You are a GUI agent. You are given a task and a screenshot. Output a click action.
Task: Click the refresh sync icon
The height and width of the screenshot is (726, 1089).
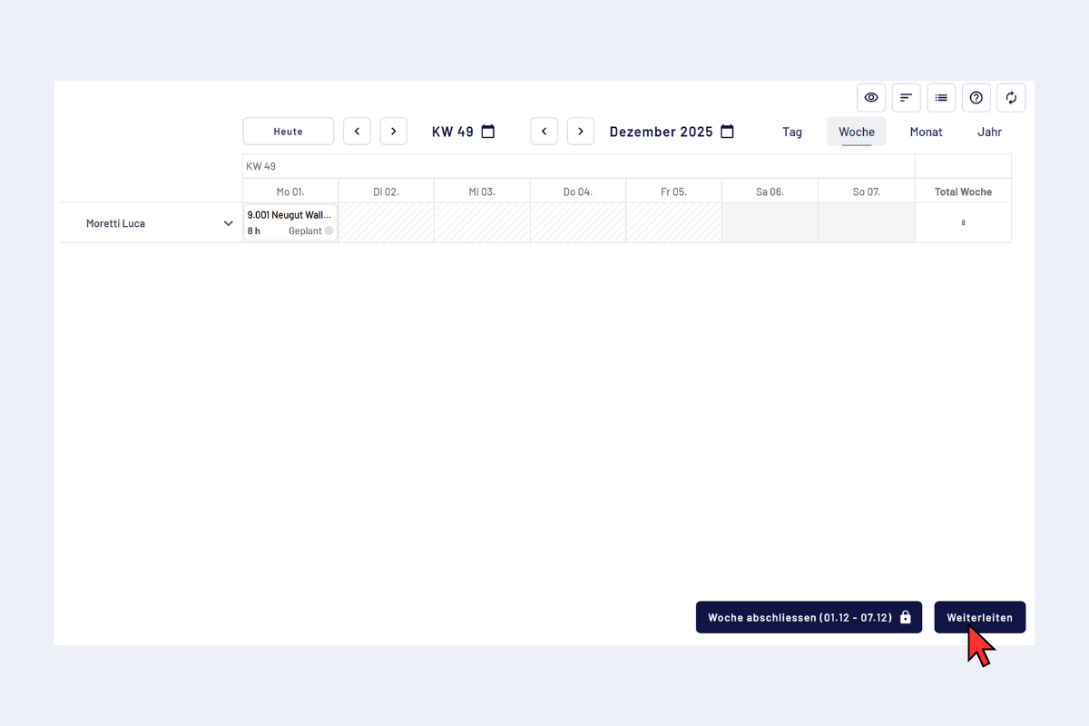[x=1011, y=98]
